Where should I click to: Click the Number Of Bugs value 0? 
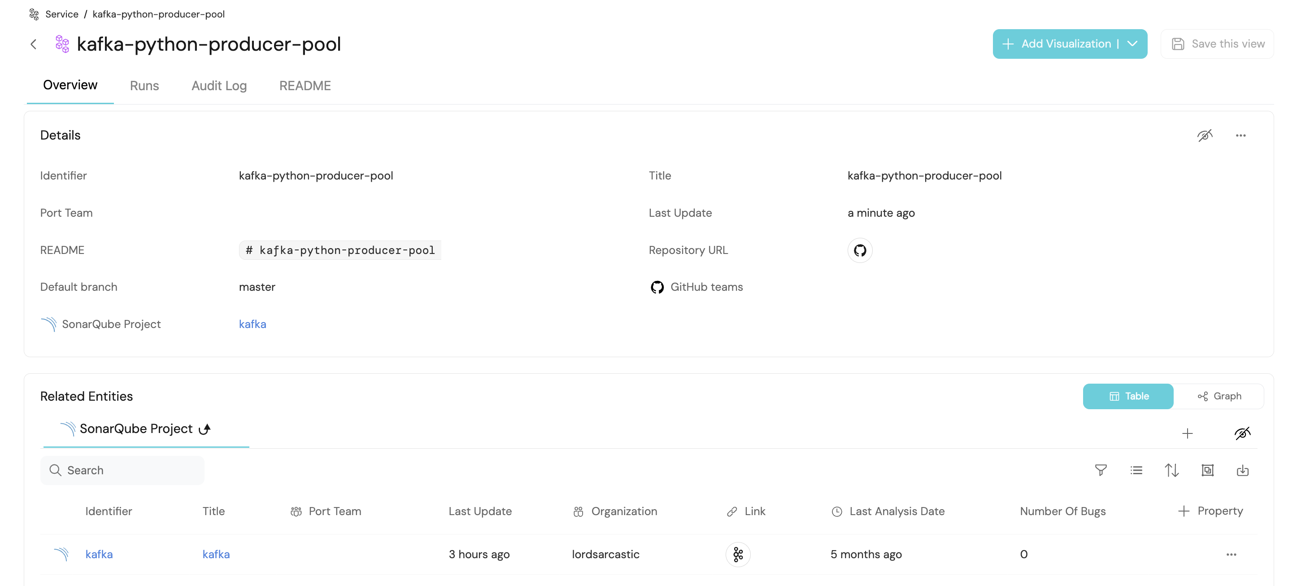click(x=1023, y=554)
